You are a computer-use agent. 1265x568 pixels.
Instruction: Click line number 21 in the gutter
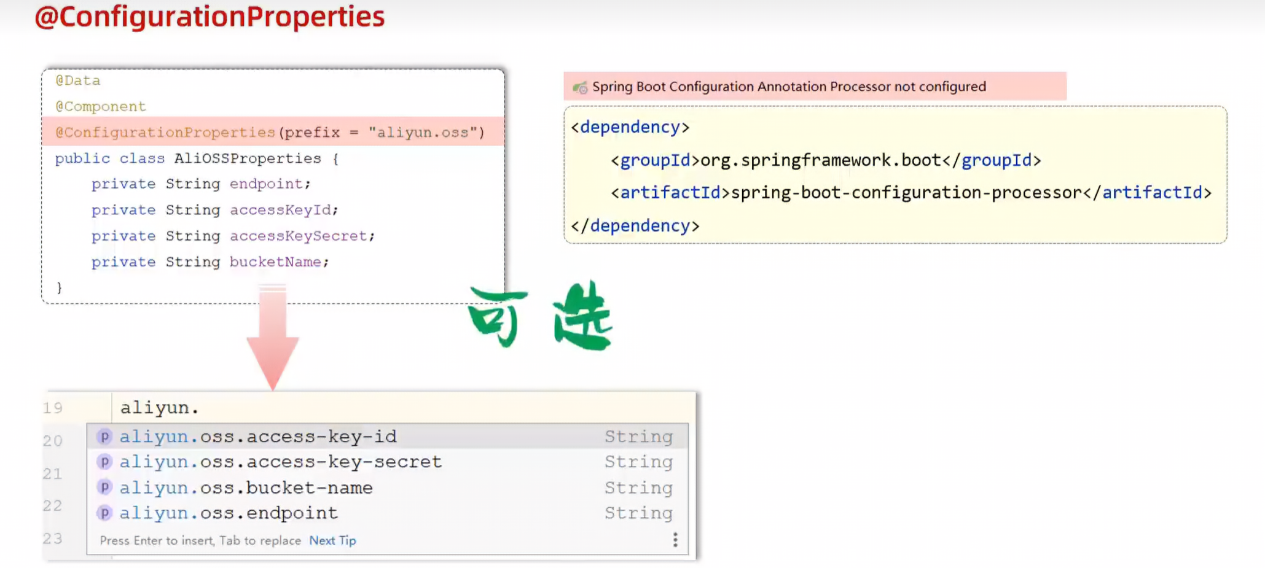pyautogui.click(x=52, y=473)
